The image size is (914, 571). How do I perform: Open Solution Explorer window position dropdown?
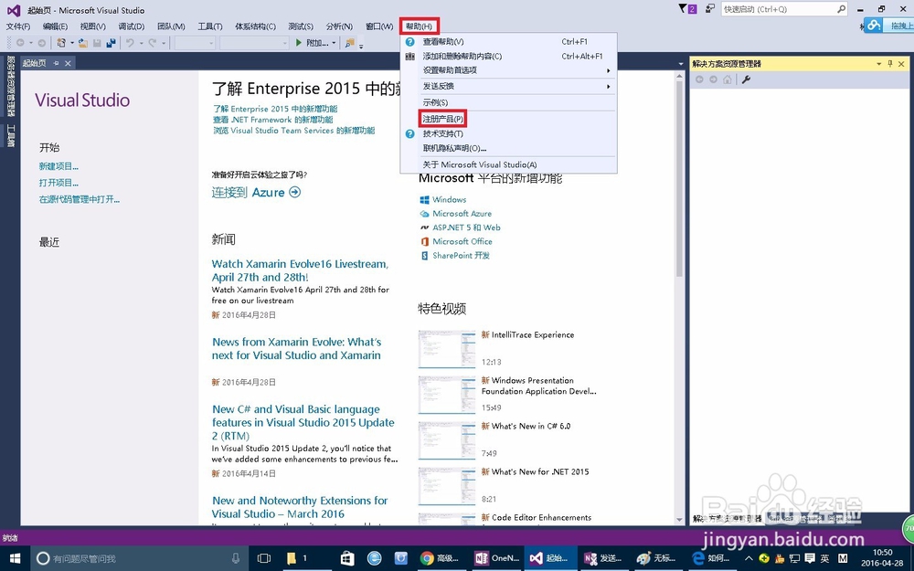tap(879, 64)
